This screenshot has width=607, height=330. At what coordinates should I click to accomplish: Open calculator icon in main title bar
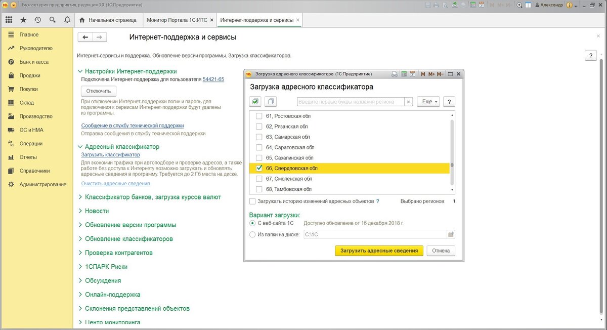click(x=472, y=5)
